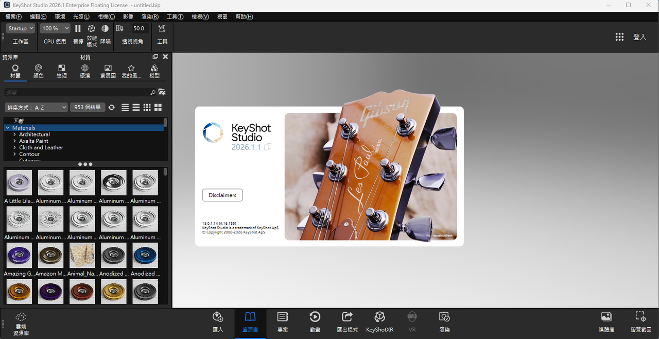Open the apps grid icon near 登入

[x=619, y=37]
